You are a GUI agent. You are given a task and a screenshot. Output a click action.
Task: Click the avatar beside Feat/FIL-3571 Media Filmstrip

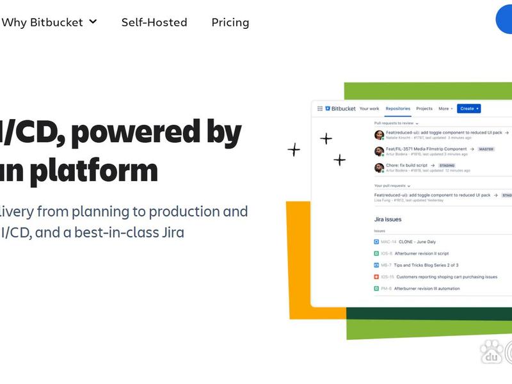click(x=379, y=151)
